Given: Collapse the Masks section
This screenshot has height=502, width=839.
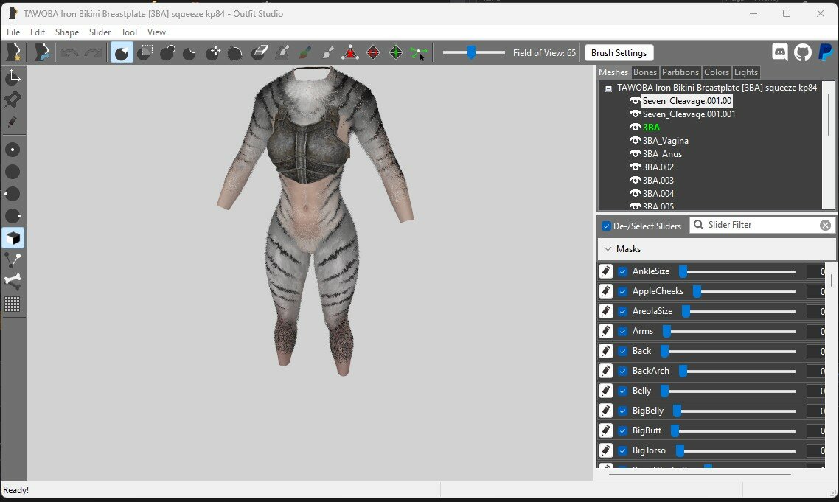Looking at the screenshot, I should click(x=608, y=249).
